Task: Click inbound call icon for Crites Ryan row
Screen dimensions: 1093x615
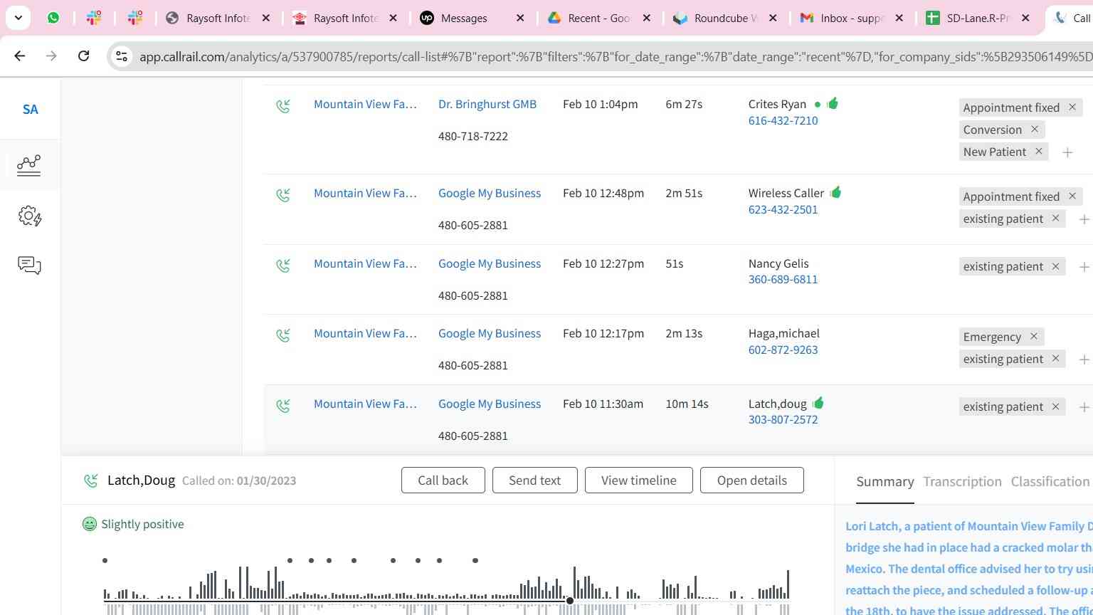Action: click(283, 107)
